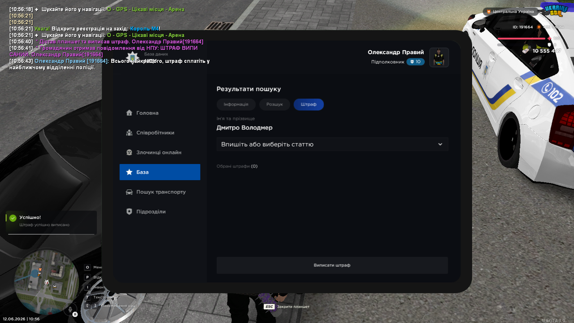Screen dimensions: 574x323
Task: Click the Король М4 chat link text
Action: pos(144,29)
